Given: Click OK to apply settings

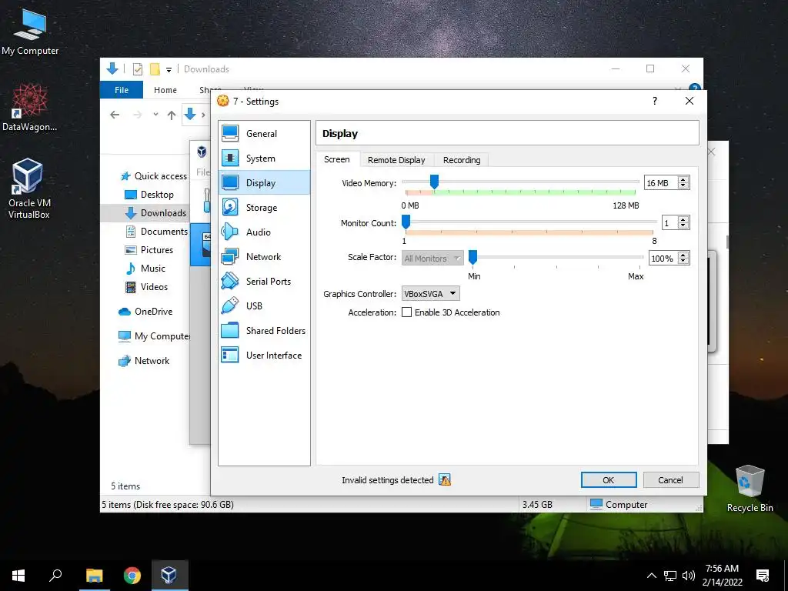Looking at the screenshot, I should [609, 480].
